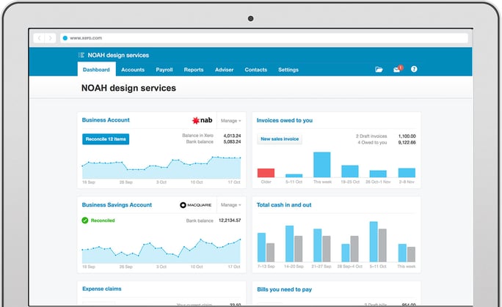Click the Reconcile 12 items button
The width and height of the screenshot is (502, 307).
pos(106,139)
